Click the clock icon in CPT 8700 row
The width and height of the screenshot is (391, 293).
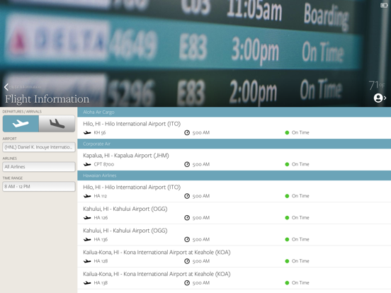[x=187, y=164]
